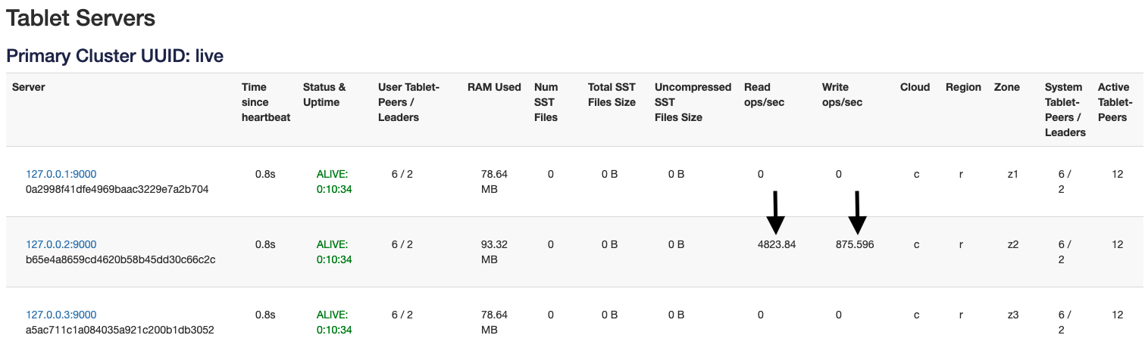Click the Primary Cluster UUID heading
The image size is (1145, 360).
tap(114, 55)
